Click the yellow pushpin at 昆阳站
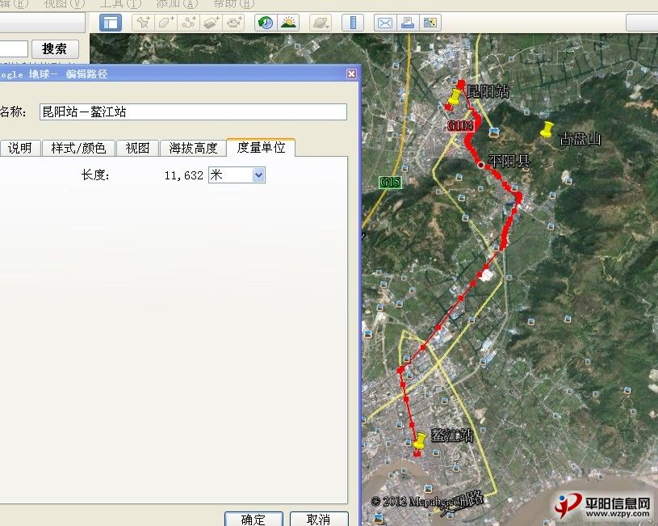Image resolution: width=658 pixels, height=526 pixels. 454,97
